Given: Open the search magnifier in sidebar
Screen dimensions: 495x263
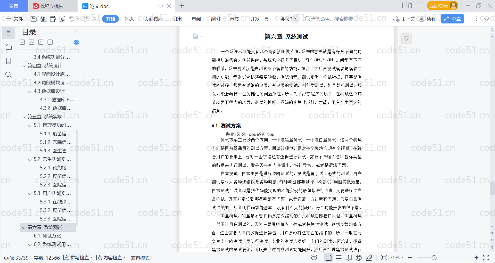Looking at the screenshot, I should pos(9,75).
